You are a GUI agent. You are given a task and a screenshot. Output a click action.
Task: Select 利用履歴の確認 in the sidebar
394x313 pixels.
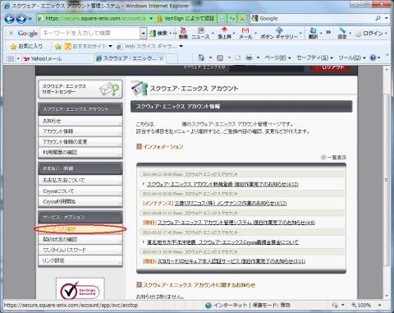(80, 153)
